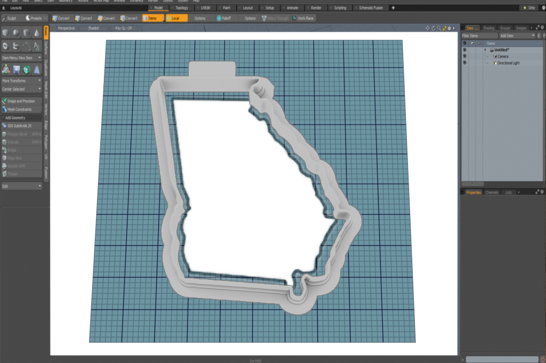Viewport: 546px width, 363px height.
Task: Open the Properties panel gear icon
Action: pyautogui.click(x=542, y=192)
